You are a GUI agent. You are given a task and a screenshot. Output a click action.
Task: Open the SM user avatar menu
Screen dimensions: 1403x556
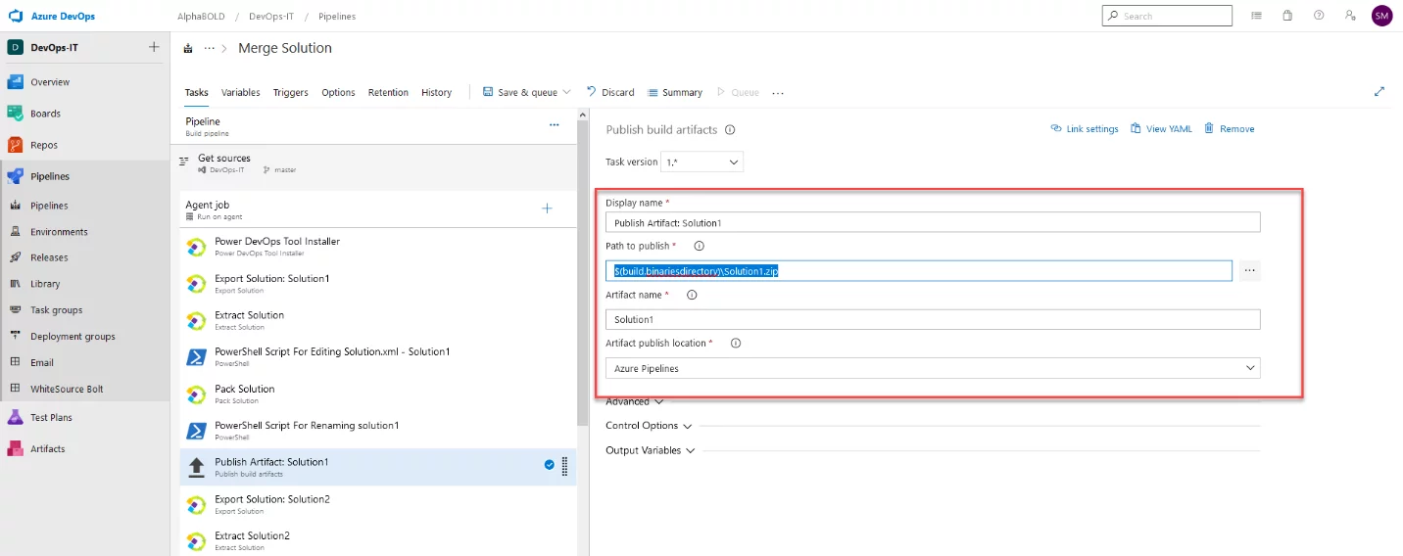click(x=1381, y=16)
